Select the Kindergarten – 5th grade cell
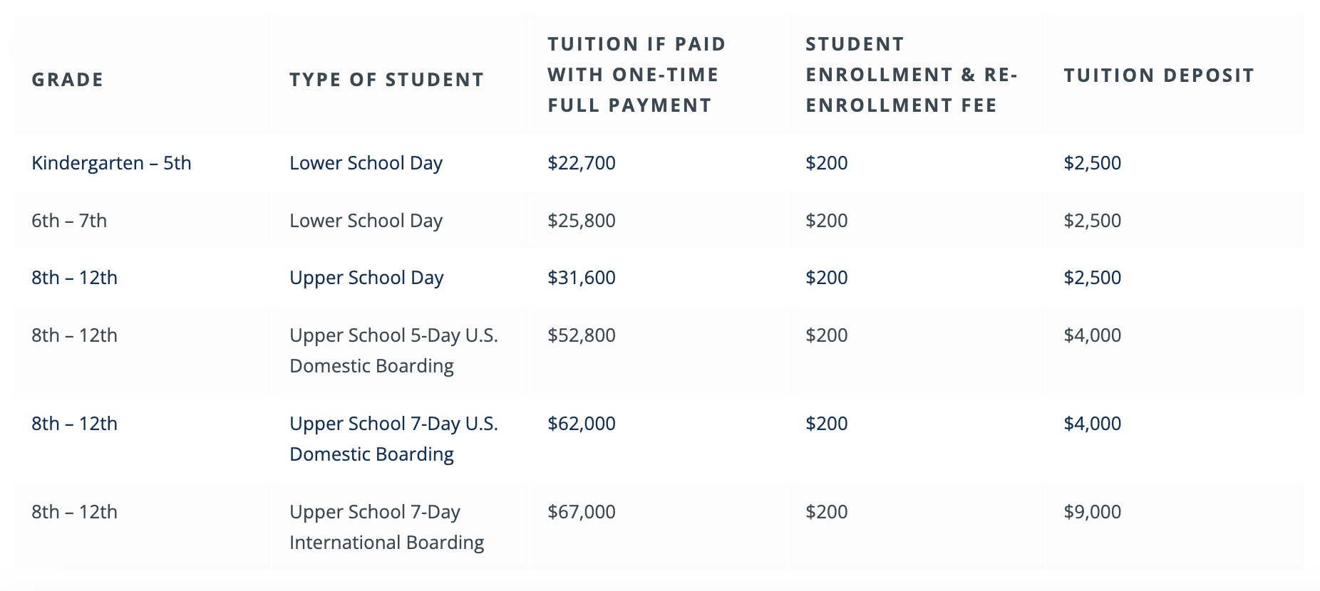Image resolution: width=1320 pixels, height=591 pixels. click(111, 163)
